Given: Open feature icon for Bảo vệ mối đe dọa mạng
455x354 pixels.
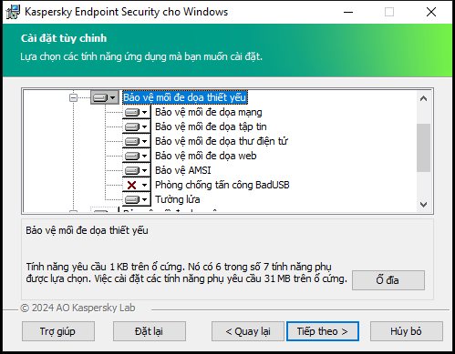Looking at the screenshot, I should tap(137, 112).
